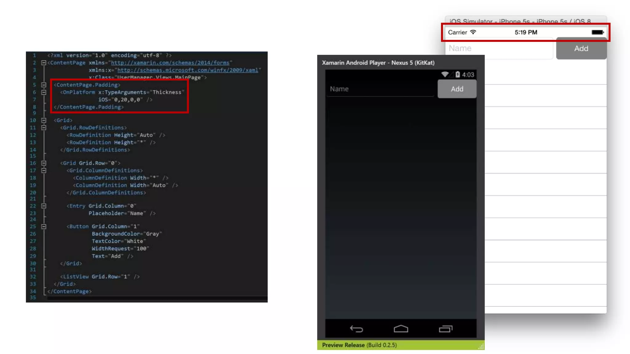
Task: Click the iOS Wi-Fi signal icon
Action: (473, 32)
